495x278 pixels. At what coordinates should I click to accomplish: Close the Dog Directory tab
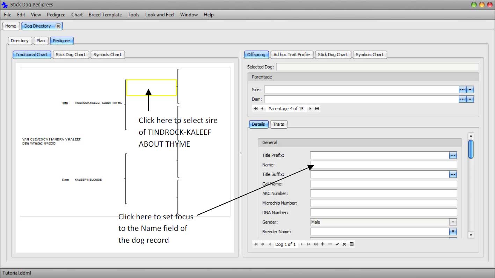coord(58,26)
